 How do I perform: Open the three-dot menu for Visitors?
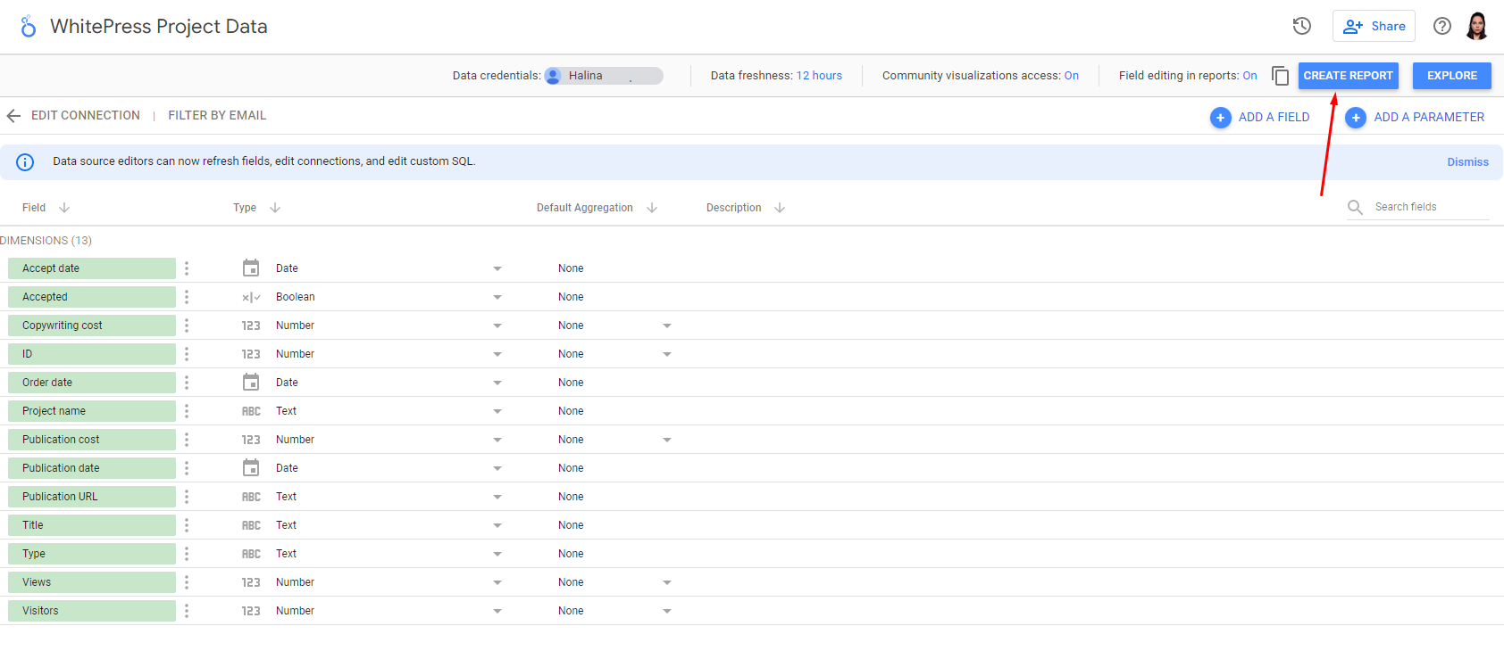187,611
